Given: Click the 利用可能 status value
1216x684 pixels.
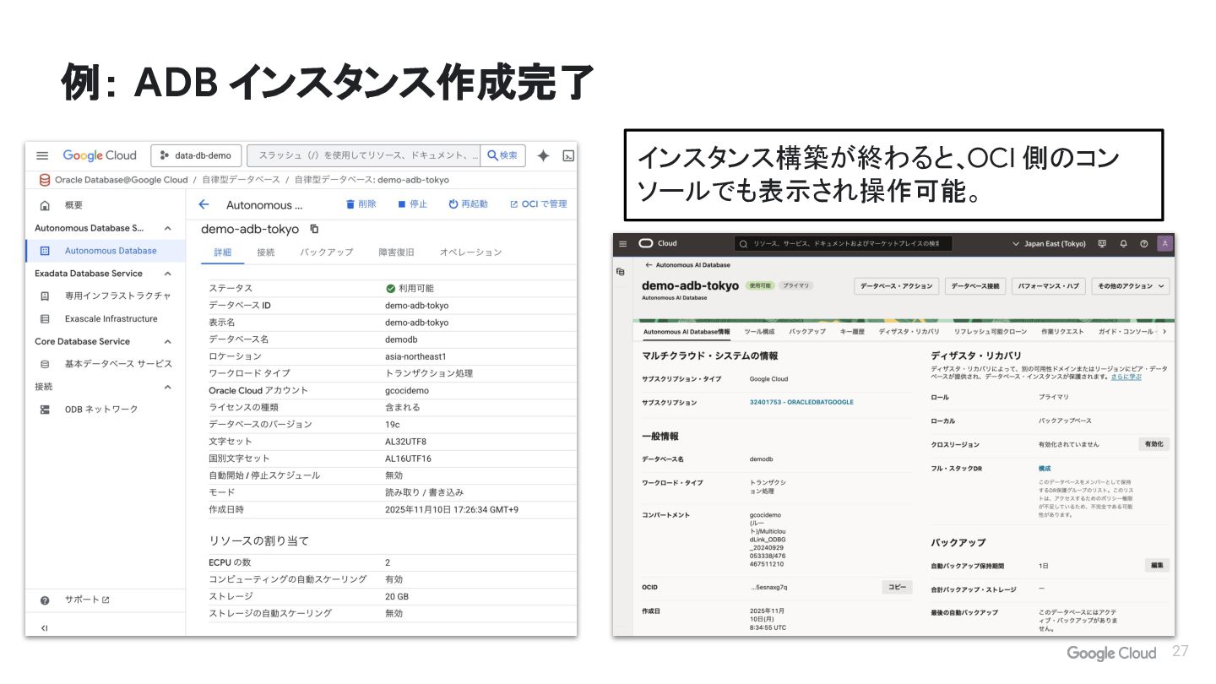Looking at the screenshot, I should click(x=410, y=289).
